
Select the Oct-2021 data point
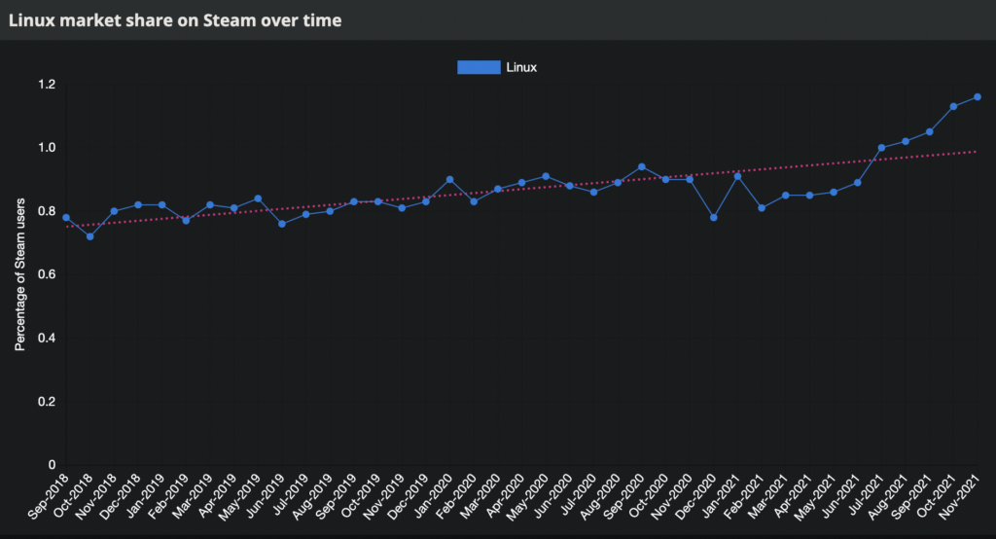[x=953, y=107]
